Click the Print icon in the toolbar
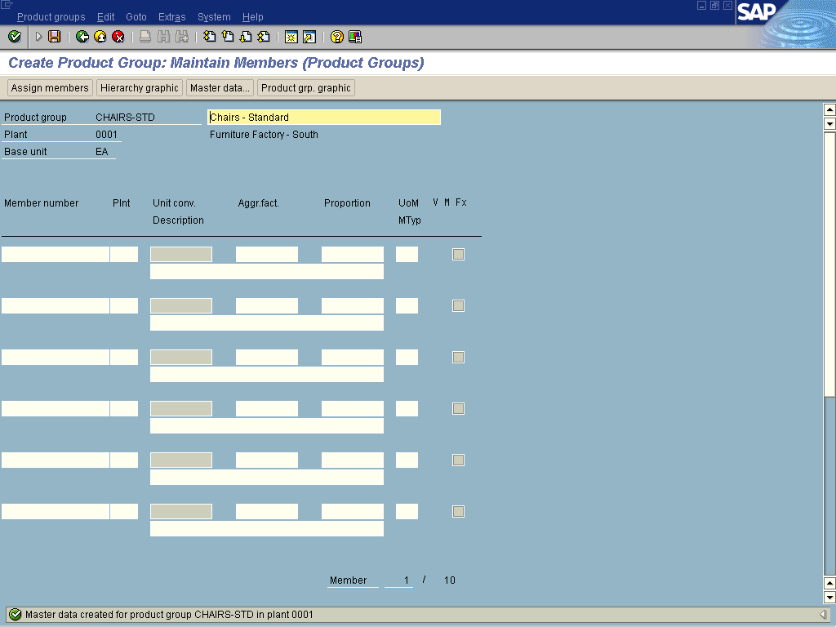 pos(145,36)
